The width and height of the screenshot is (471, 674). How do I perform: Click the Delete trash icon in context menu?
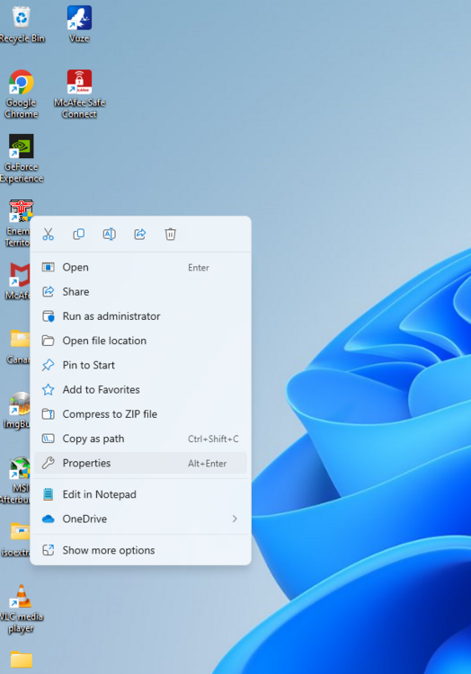(x=170, y=235)
